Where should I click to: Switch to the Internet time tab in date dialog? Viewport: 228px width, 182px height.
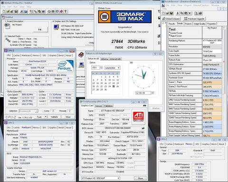[x=115, y=59]
